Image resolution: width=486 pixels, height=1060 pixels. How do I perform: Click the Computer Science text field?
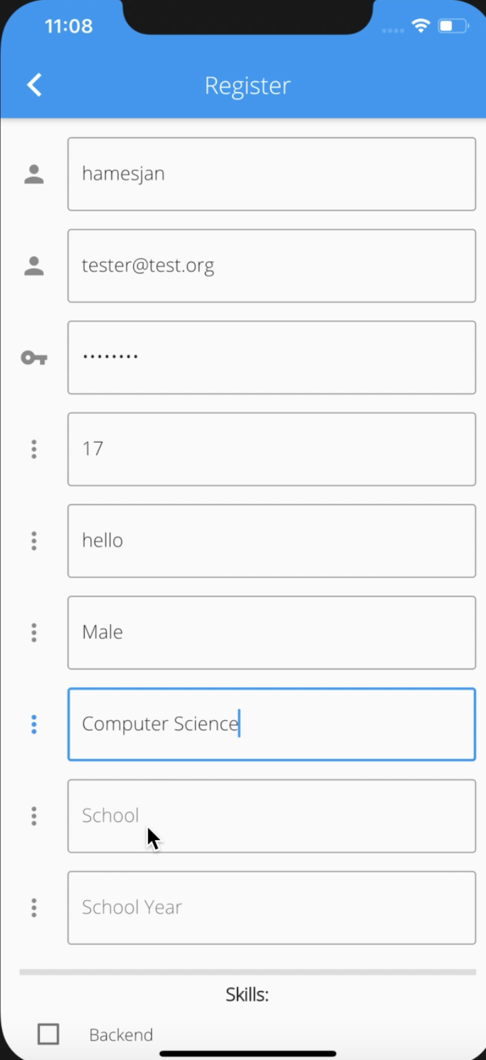pos(271,724)
